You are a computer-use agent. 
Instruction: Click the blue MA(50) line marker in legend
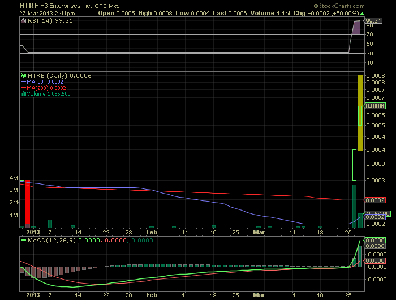point(24,82)
